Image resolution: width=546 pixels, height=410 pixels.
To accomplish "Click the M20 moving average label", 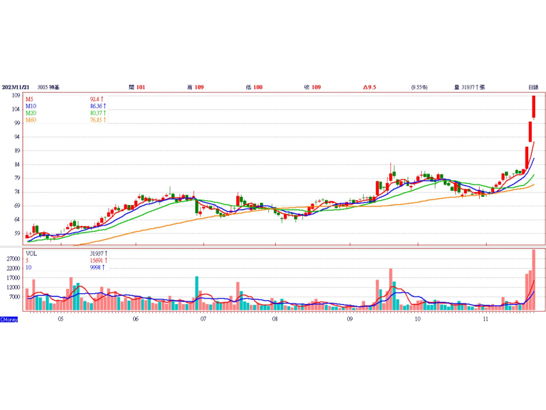I will 31,113.
